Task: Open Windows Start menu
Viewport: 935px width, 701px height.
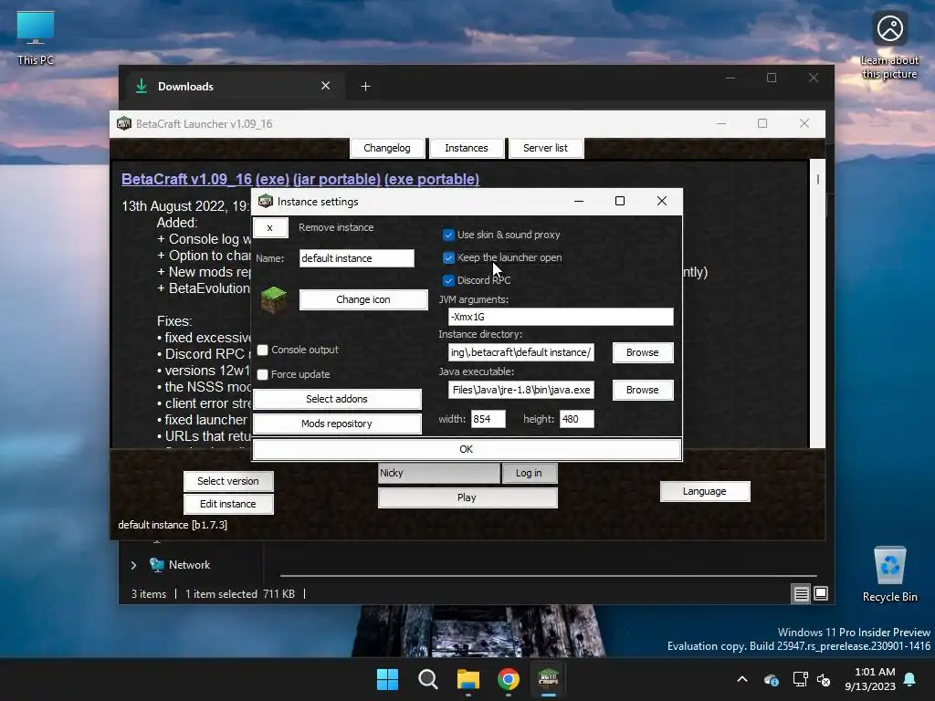Action: [387, 679]
